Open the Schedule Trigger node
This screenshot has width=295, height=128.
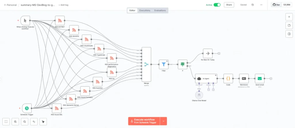click(x=27, y=108)
